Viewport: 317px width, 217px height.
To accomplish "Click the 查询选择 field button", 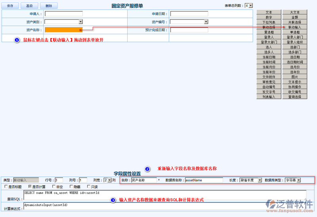I will coord(294,97).
